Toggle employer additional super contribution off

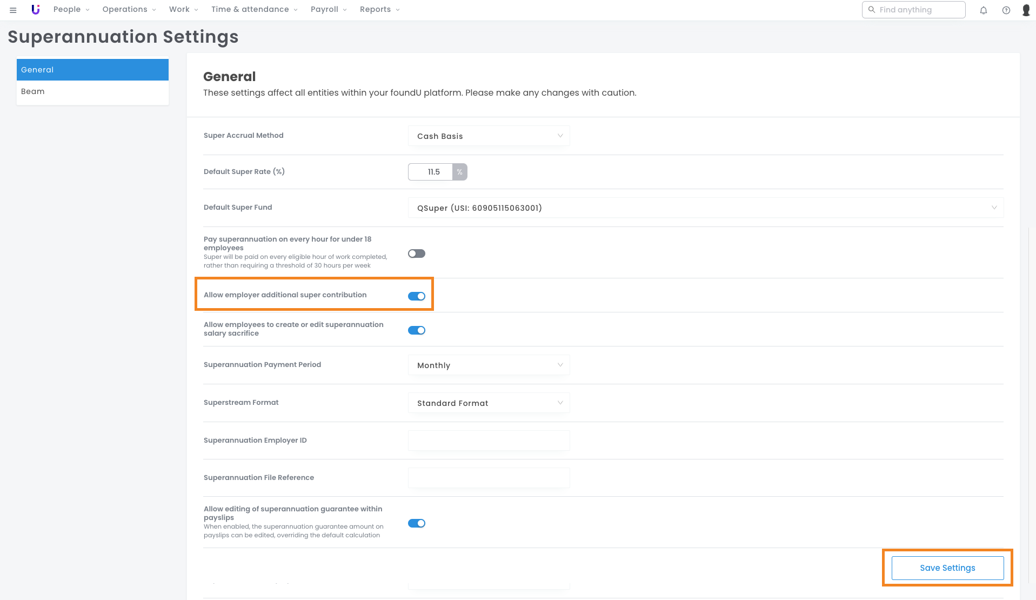(417, 296)
